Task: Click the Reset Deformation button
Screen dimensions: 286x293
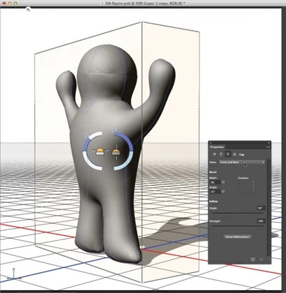Action: click(237, 237)
